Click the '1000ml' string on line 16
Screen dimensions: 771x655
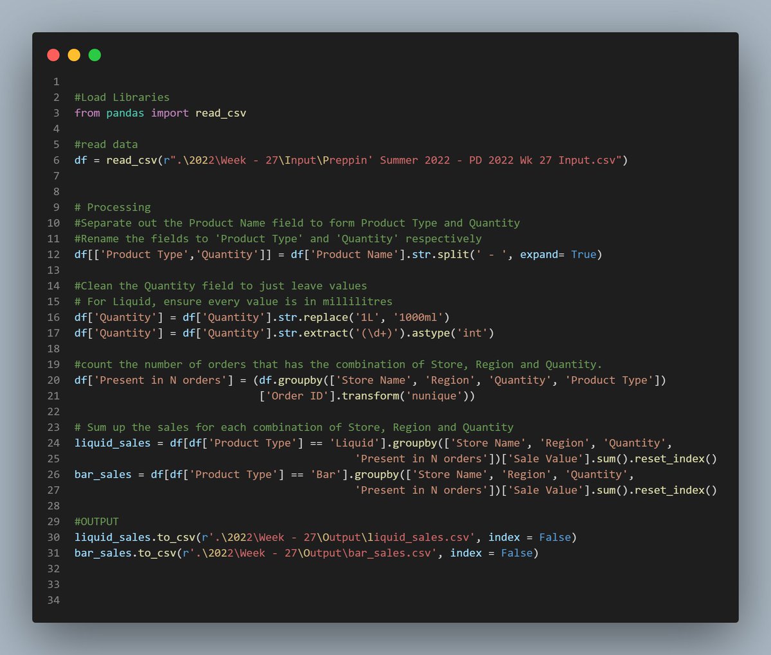[418, 317]
